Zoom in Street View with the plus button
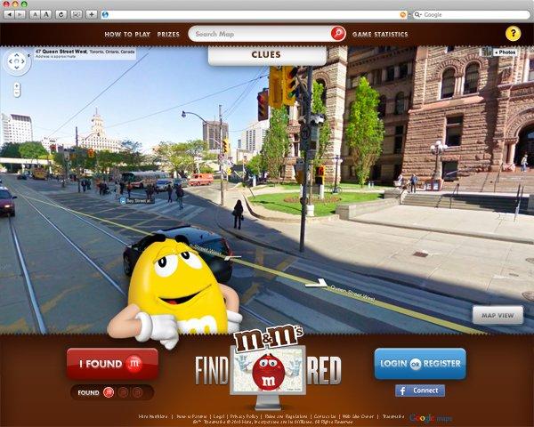Image resolution: width=534 pixels, height=427 pixels. [17, 85]
